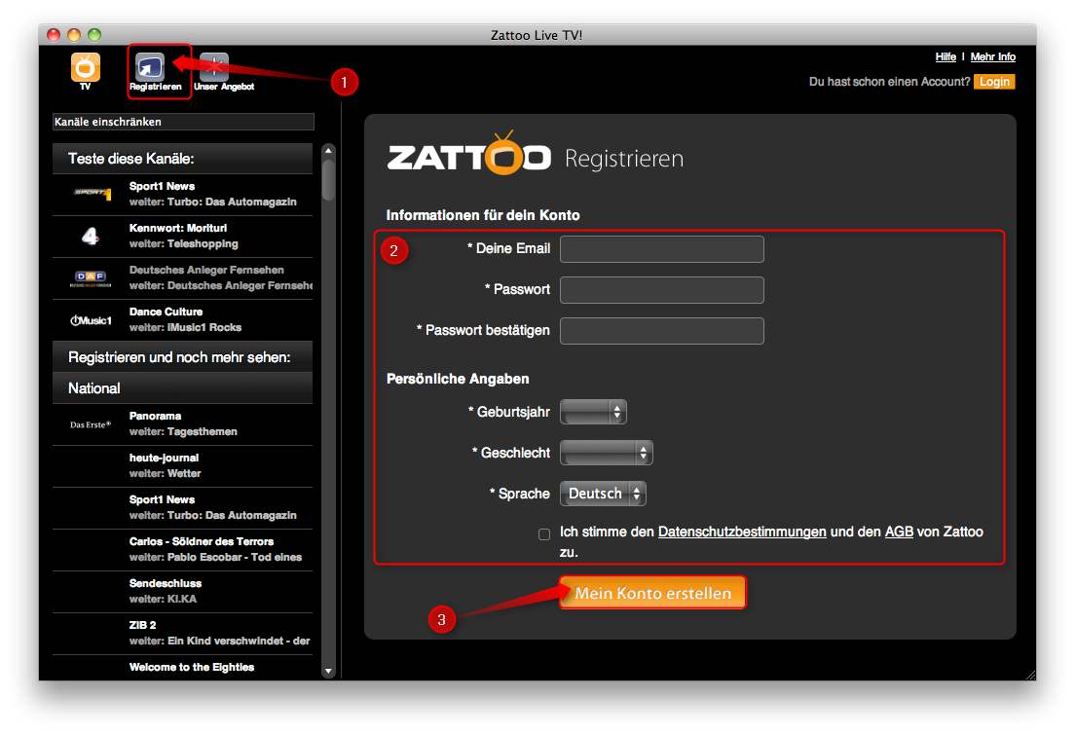Click the channel list scrollbar down arrow
This screenshot has width=1075, height=734.
(328, 672)
